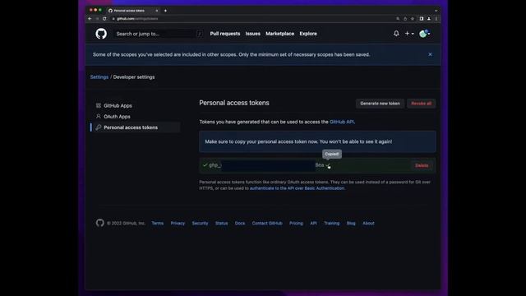The height and width of the screenshot is (296, 526).
Task: Open Issues in the top navigation
Action: pyautogui.click(x=252, y=34)
